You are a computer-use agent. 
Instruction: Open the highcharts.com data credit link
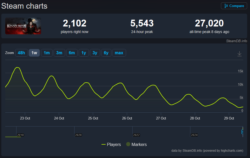click(x=207, y=151)
